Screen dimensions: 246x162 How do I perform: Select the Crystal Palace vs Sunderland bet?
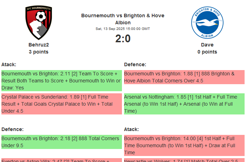coord(61,104)
